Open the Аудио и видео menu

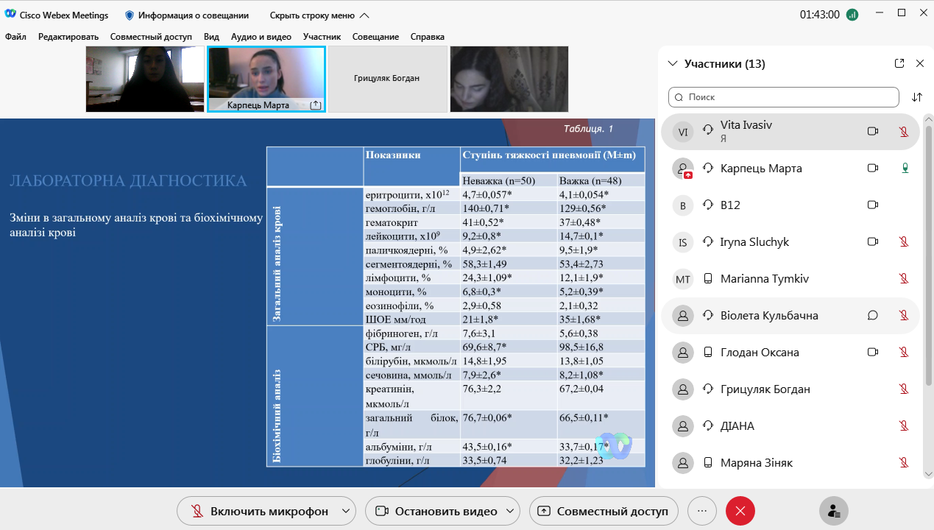(x=261, y=37)
